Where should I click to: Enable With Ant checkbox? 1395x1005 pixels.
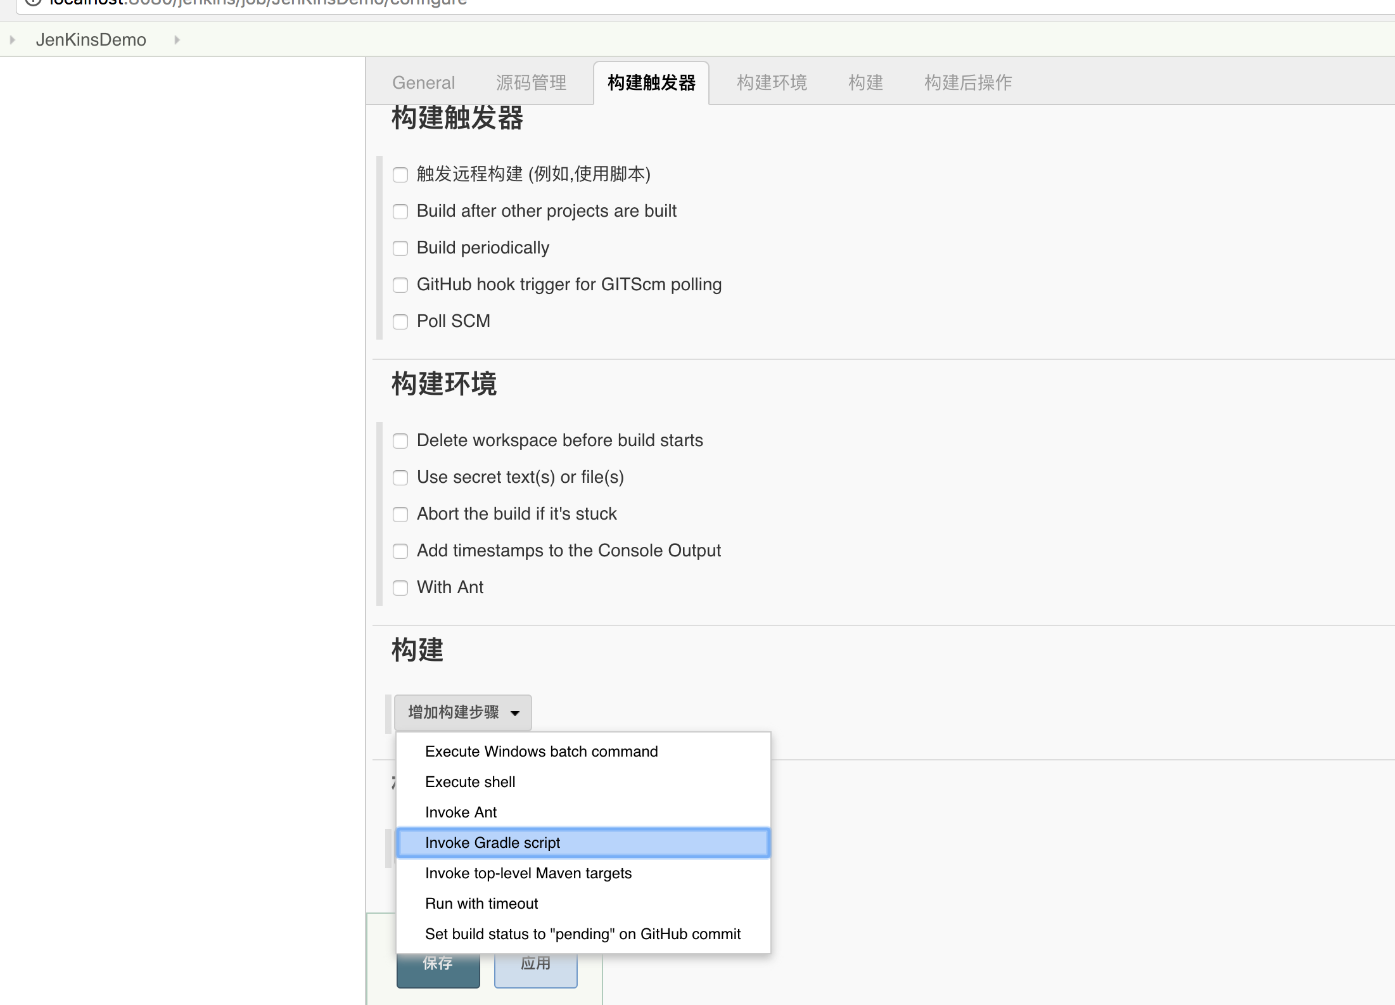click(400, 587)
